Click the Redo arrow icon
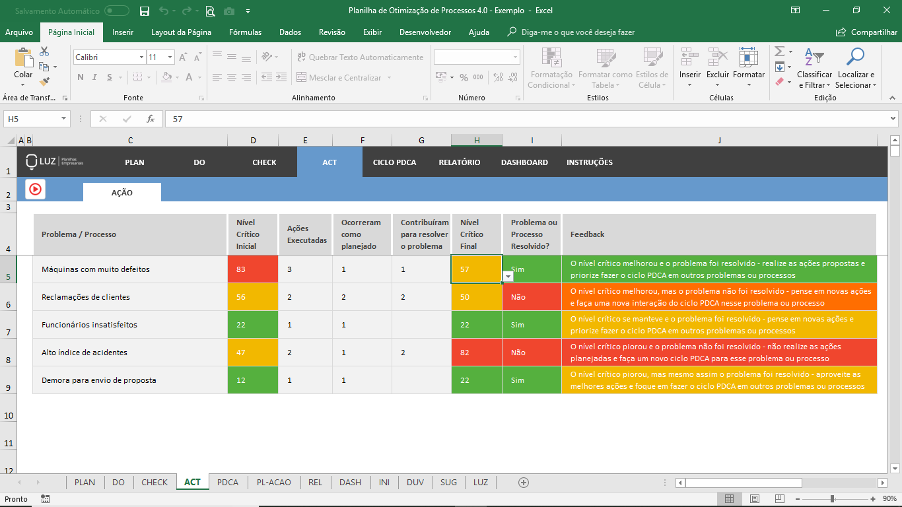 [186, 11]
